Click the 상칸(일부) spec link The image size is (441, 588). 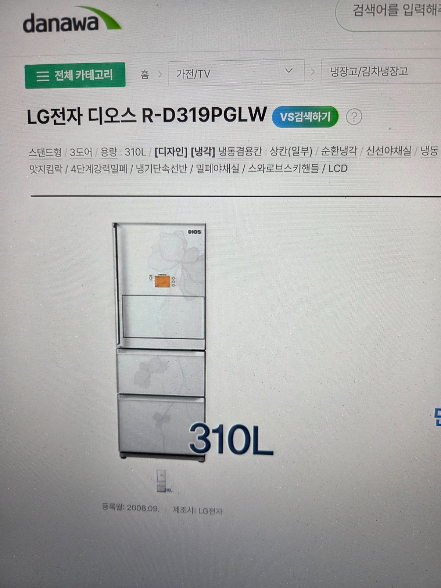[291, 151]
